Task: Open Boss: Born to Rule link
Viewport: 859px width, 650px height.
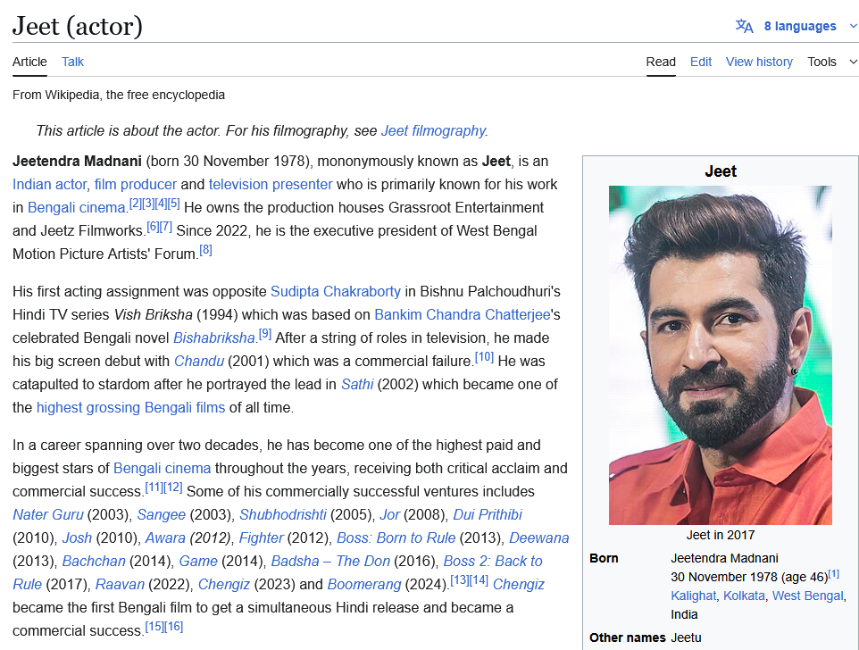Action: coord(396,538)
